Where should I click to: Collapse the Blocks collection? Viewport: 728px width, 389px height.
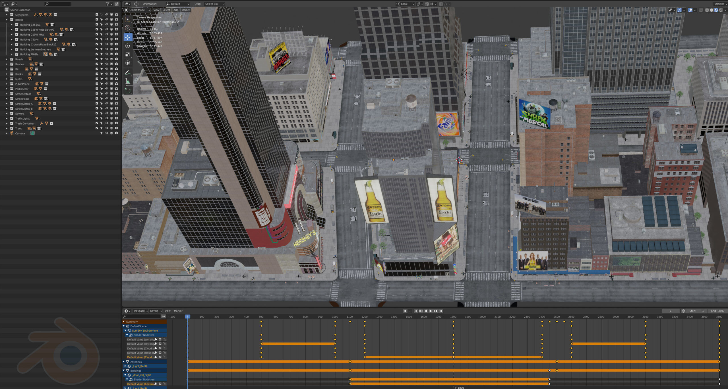point(7,20)
